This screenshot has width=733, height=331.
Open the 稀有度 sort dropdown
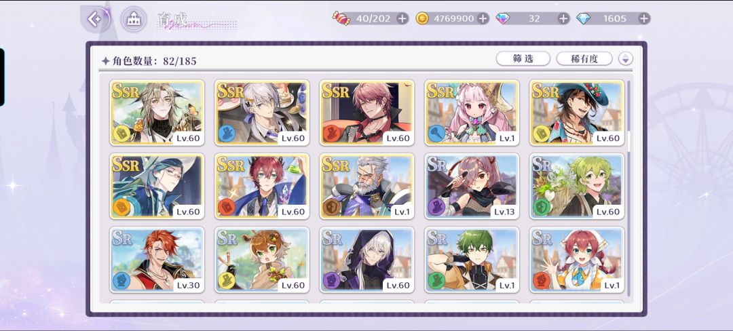click(x=584, y=59)
